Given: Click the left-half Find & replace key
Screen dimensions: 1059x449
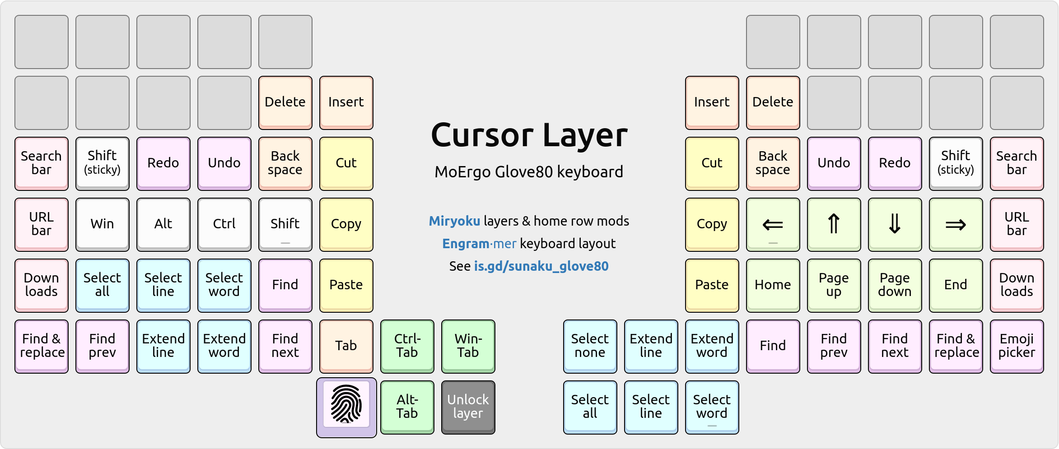Looking at the screenshot, I should click(x=41, y=346).
